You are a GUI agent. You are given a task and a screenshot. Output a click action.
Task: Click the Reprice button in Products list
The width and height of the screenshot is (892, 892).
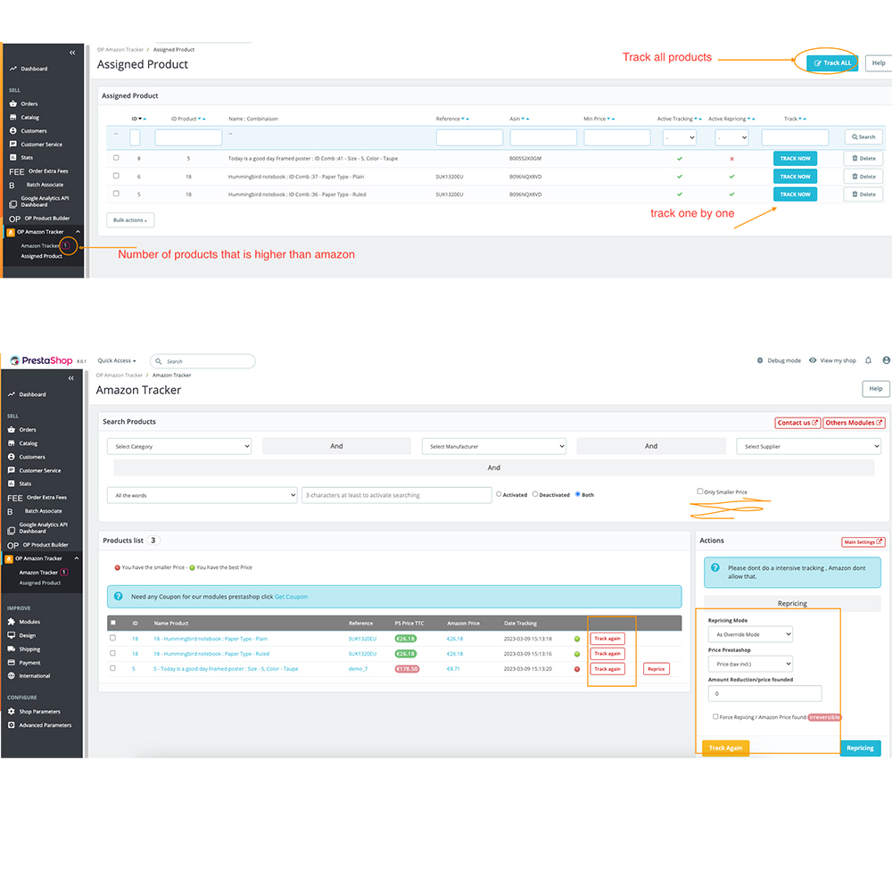[x=656, y=669]
